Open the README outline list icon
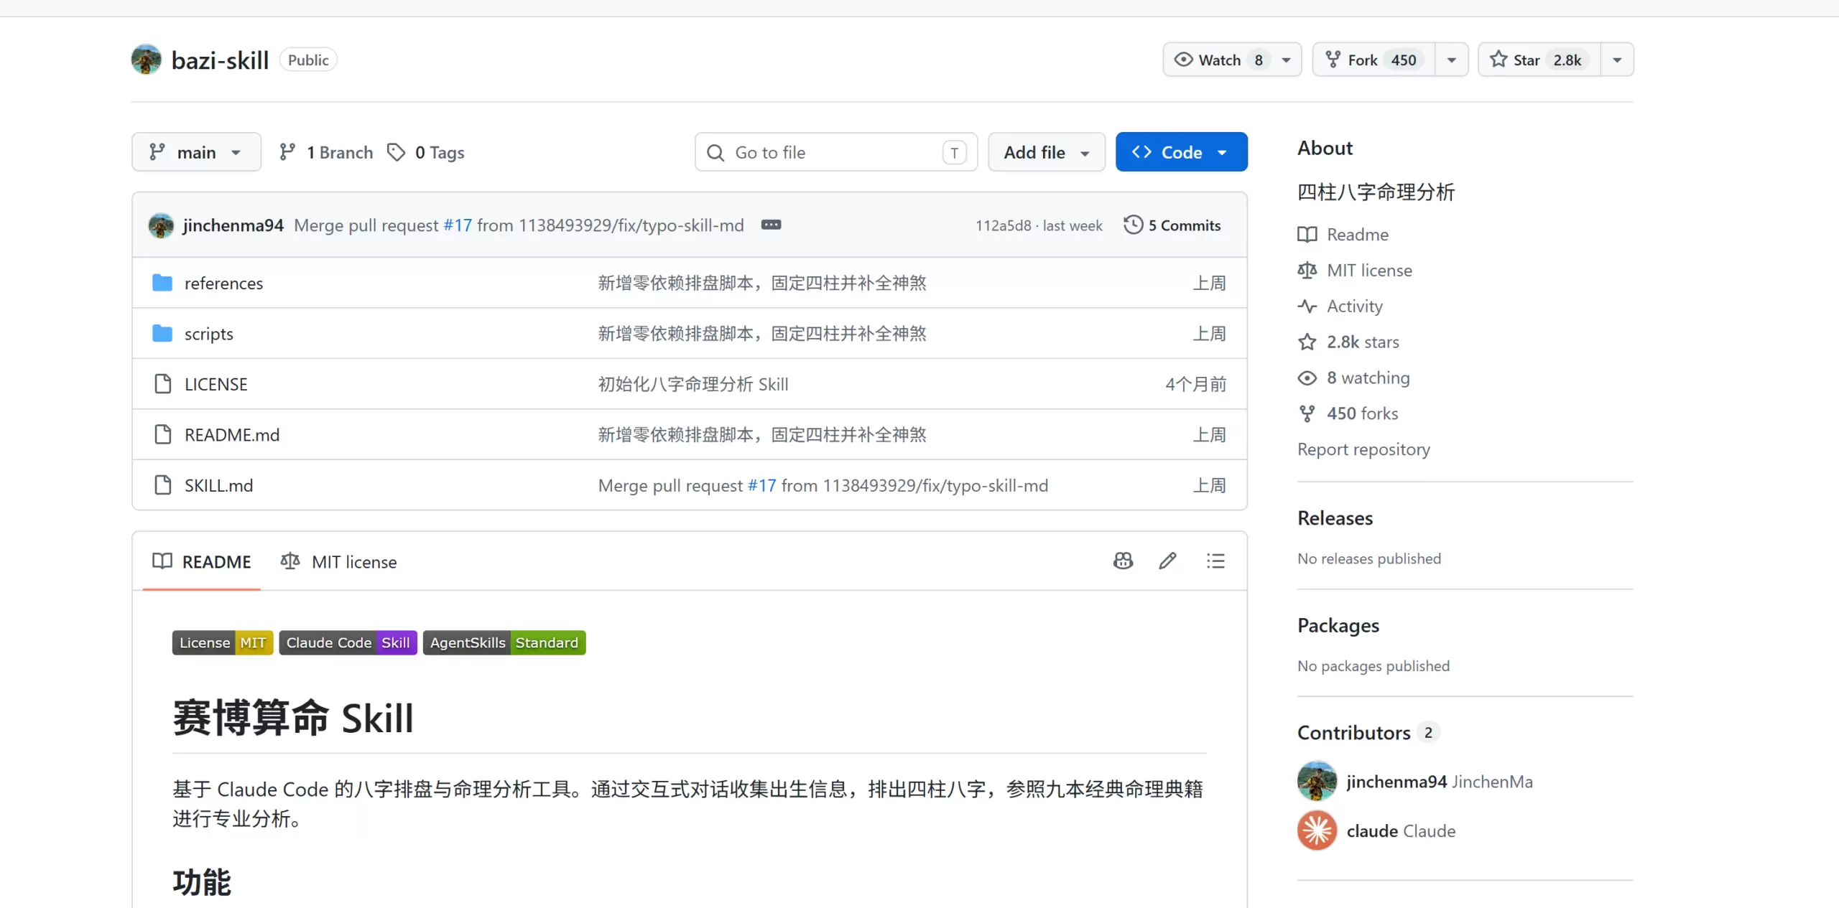Screen dimensions: 1839x908 click(x=1215, y=561)
